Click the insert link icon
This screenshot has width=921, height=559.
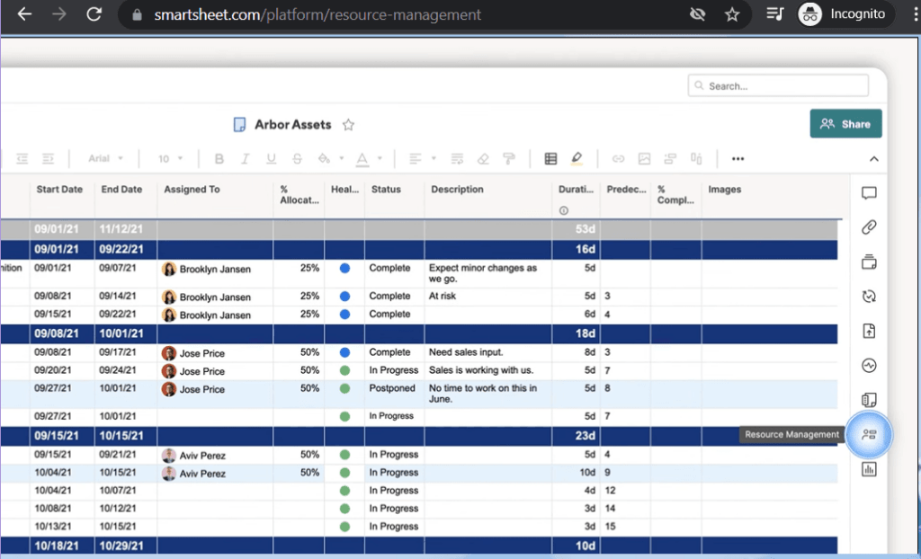point(618,159)
